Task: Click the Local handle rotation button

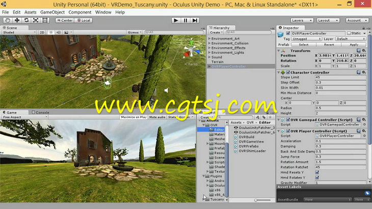Action: coord(84,20)
